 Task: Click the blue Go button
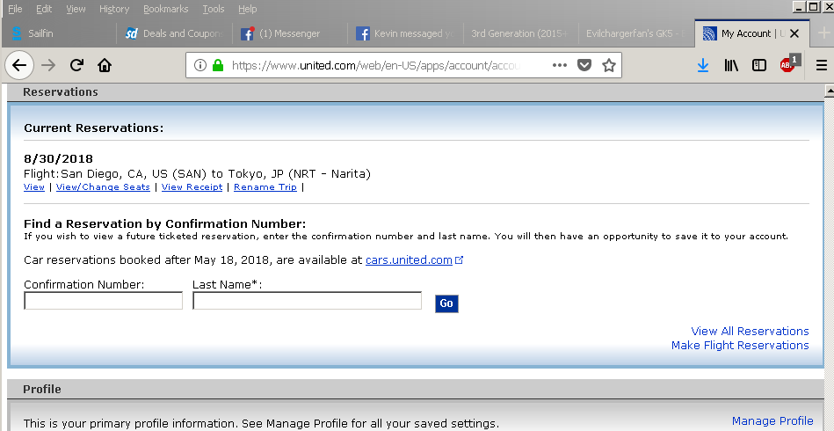pos(446,303)
